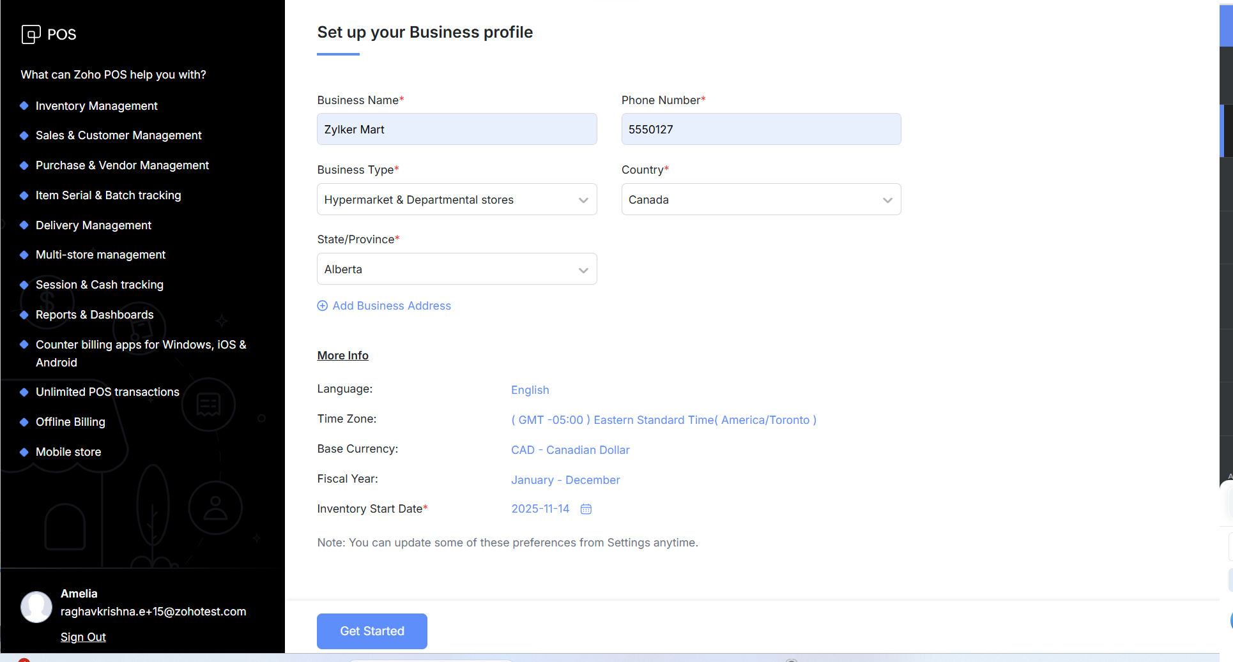Click the Add Business Address link

click(392, 306)
